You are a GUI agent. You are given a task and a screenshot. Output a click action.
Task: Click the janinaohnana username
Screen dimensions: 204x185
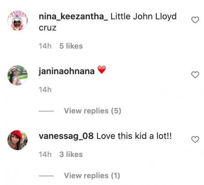(x=67, y=71)
